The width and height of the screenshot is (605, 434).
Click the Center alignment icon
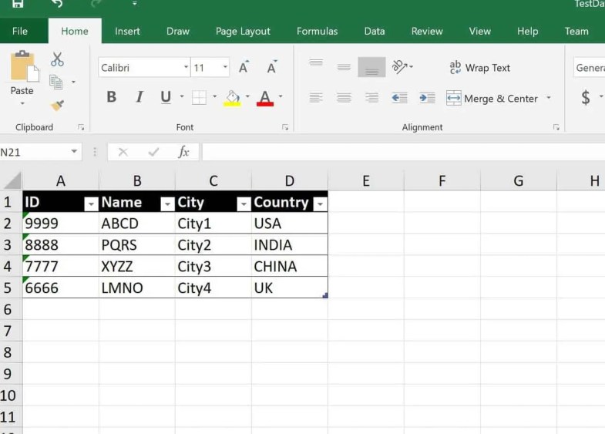pyautogui.click(x=344, y=98)
